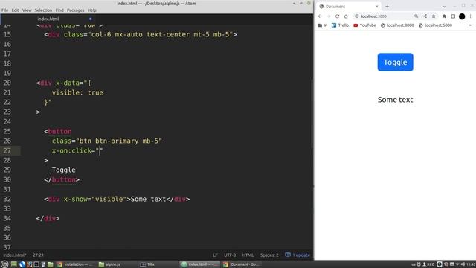This screenshot has width=476, height=268.
Task: Open the 1 update notification in Atom
Action: click(297, 255)
